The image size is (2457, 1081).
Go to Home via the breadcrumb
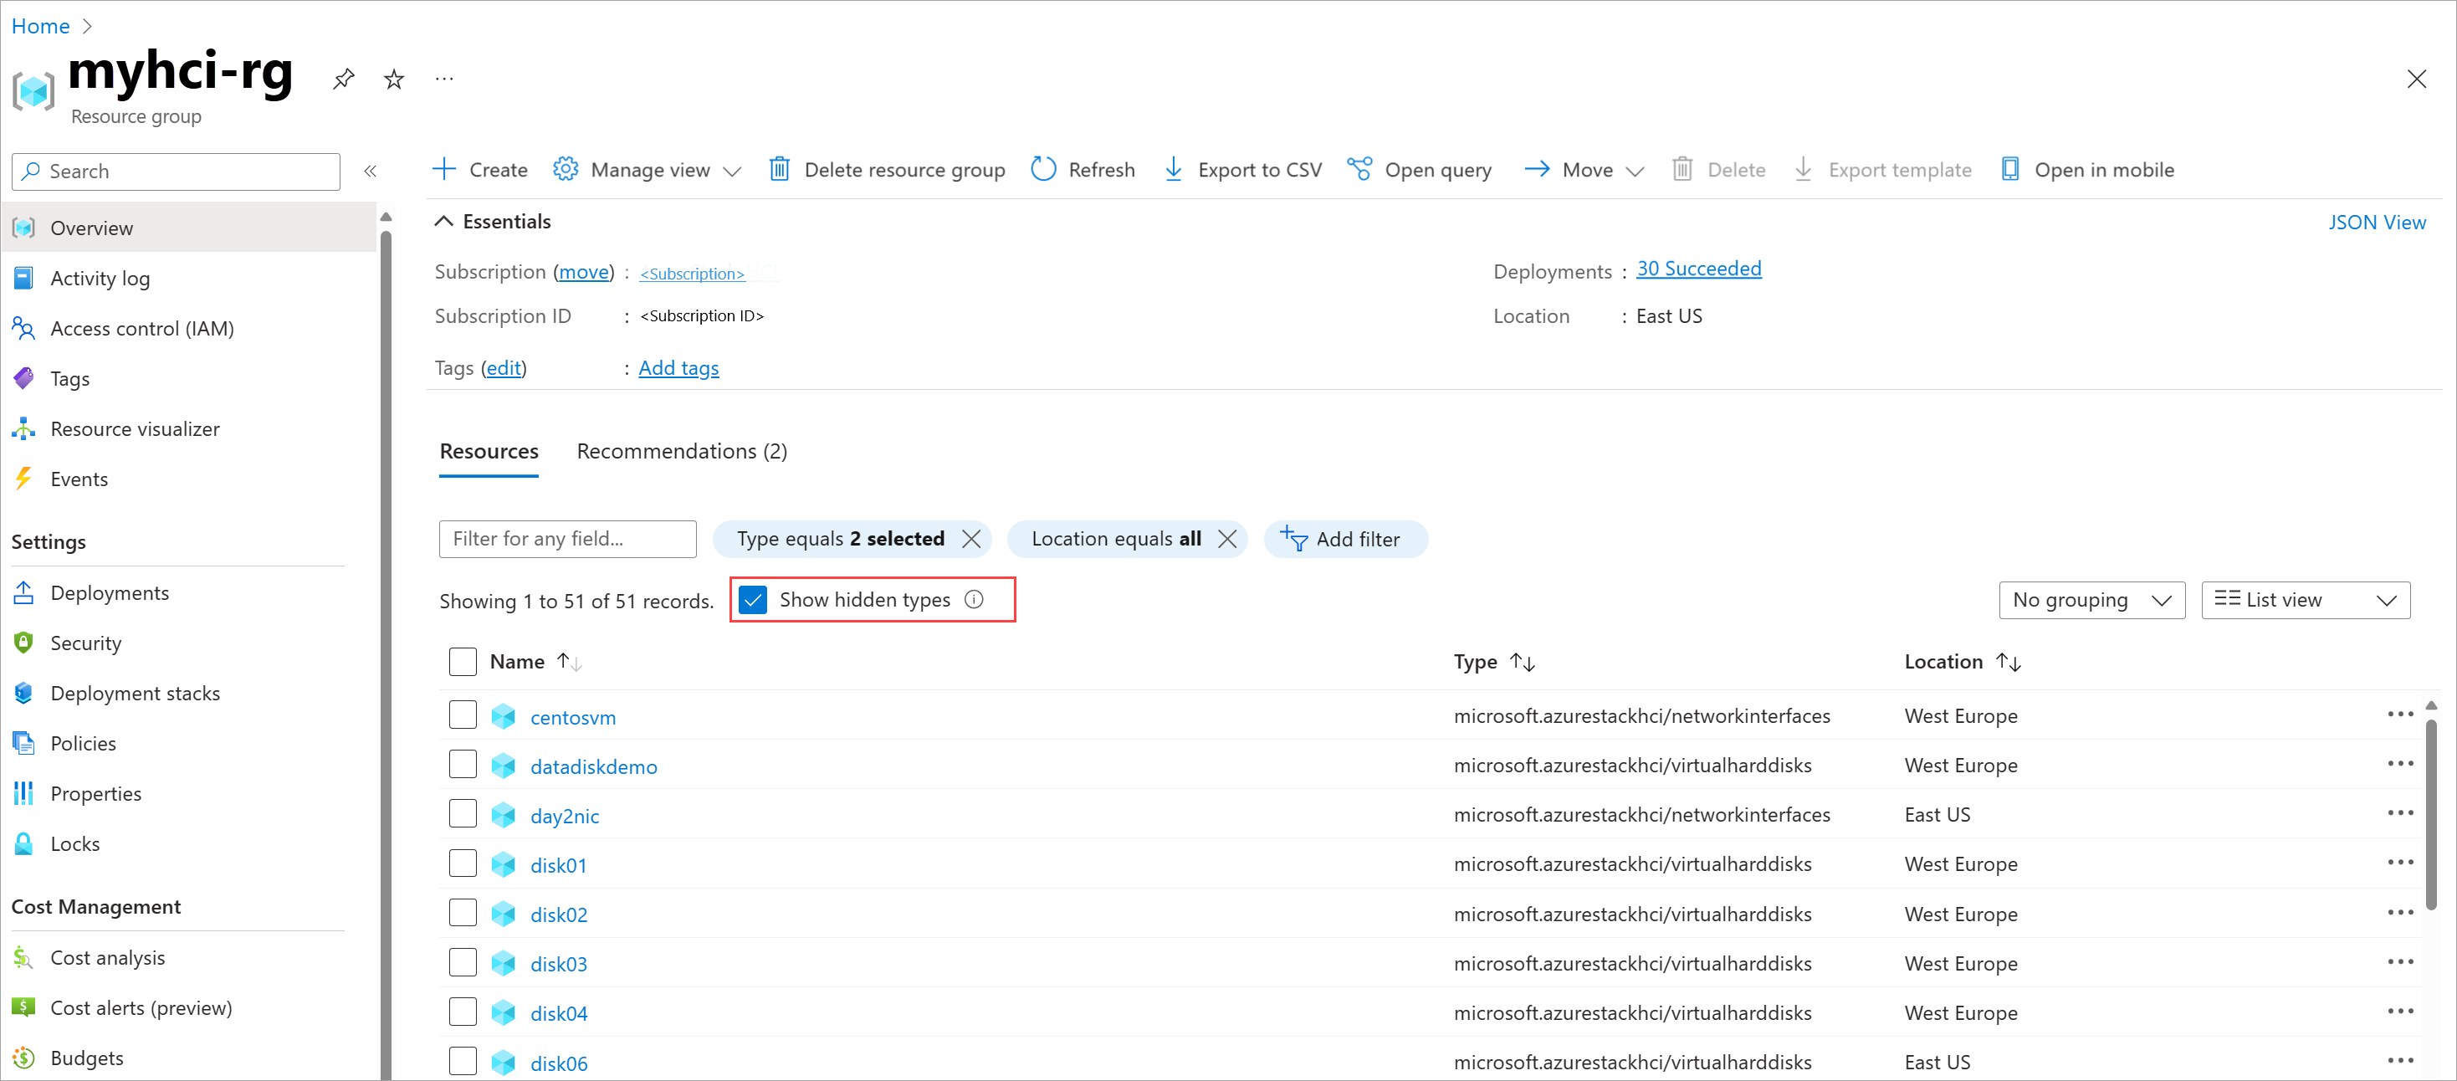40,26
